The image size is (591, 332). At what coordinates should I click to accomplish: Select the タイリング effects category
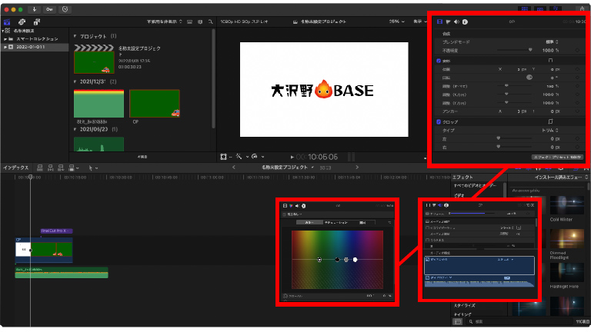pyautogui.click(x=462, y=314)
